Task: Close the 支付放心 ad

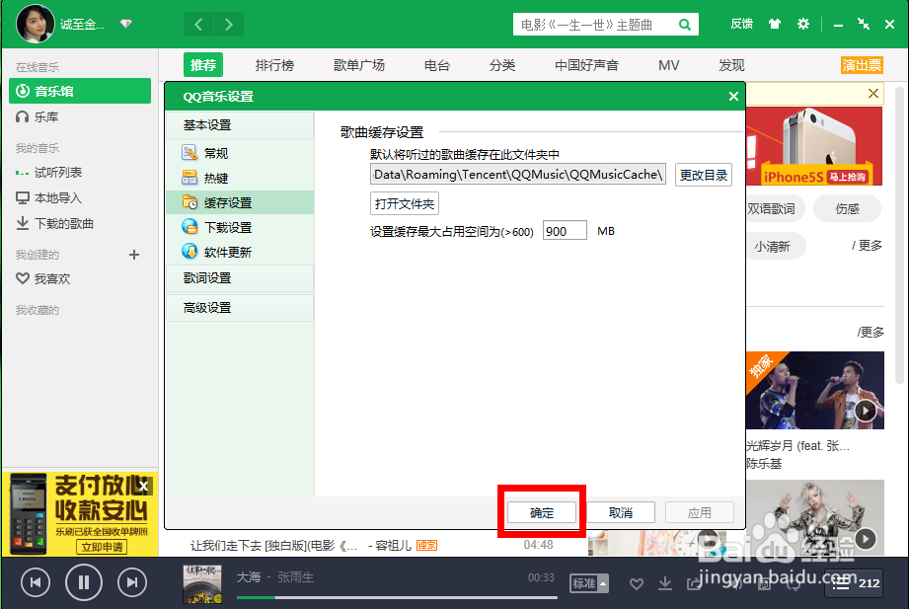Action: point(143,486)
